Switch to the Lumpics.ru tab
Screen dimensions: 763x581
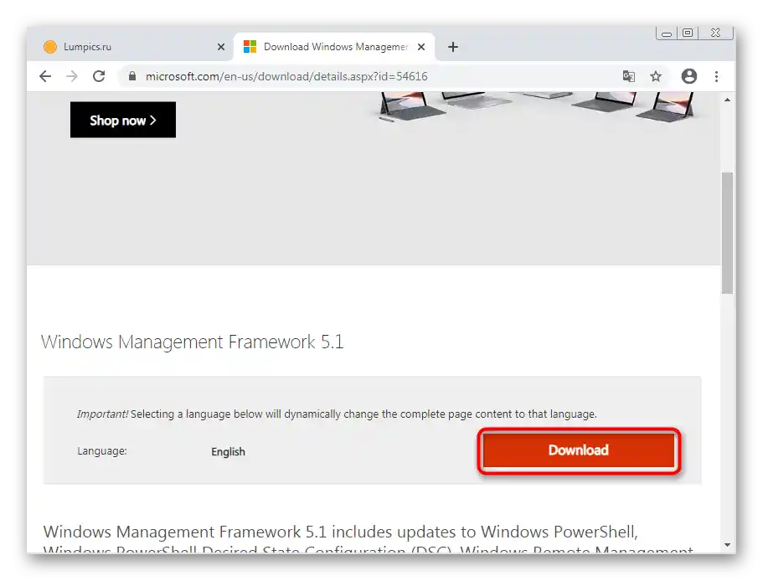(x=131, y=47)
